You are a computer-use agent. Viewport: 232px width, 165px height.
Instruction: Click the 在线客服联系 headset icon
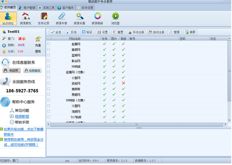[5, 62]
